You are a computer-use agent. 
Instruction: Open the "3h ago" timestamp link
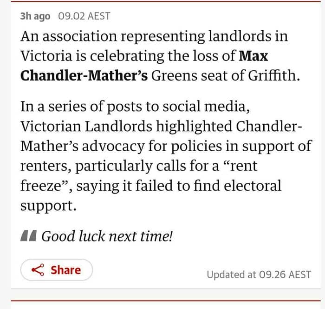click(x=35, y=16)
